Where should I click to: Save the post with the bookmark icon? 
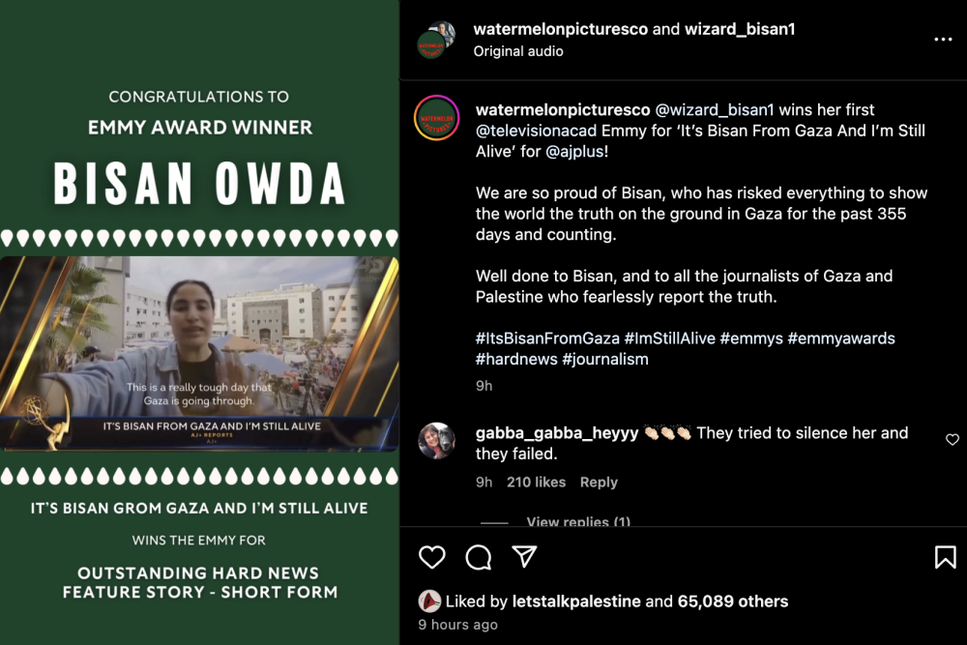[x=945, y=557]
